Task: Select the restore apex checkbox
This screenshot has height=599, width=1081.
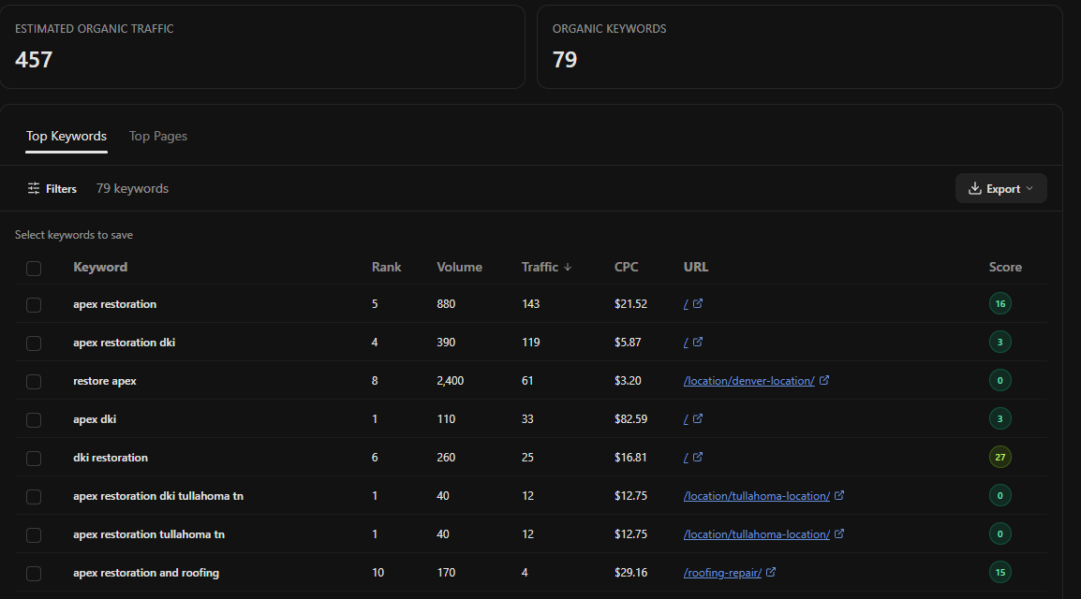Action: pyautogui.click(x=34, y=382)
